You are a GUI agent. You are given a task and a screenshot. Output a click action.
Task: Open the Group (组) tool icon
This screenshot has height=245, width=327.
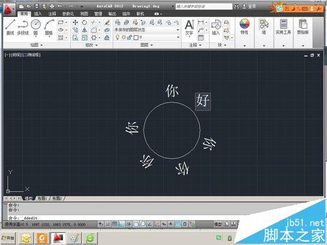pyautogui.click(x=264, y=24)
